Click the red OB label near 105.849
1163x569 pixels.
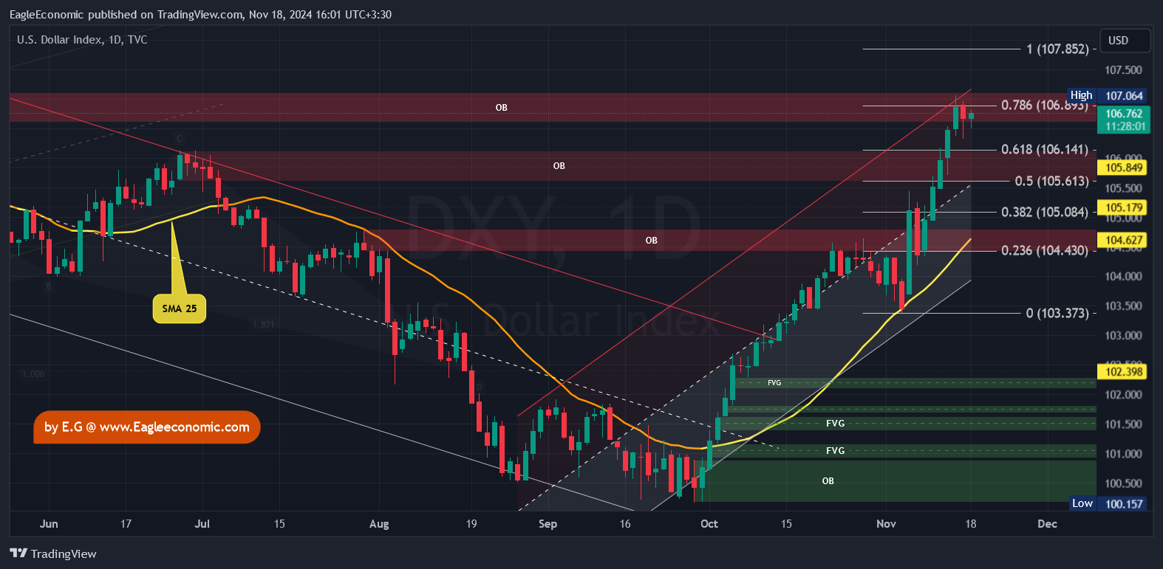point(559,166)
